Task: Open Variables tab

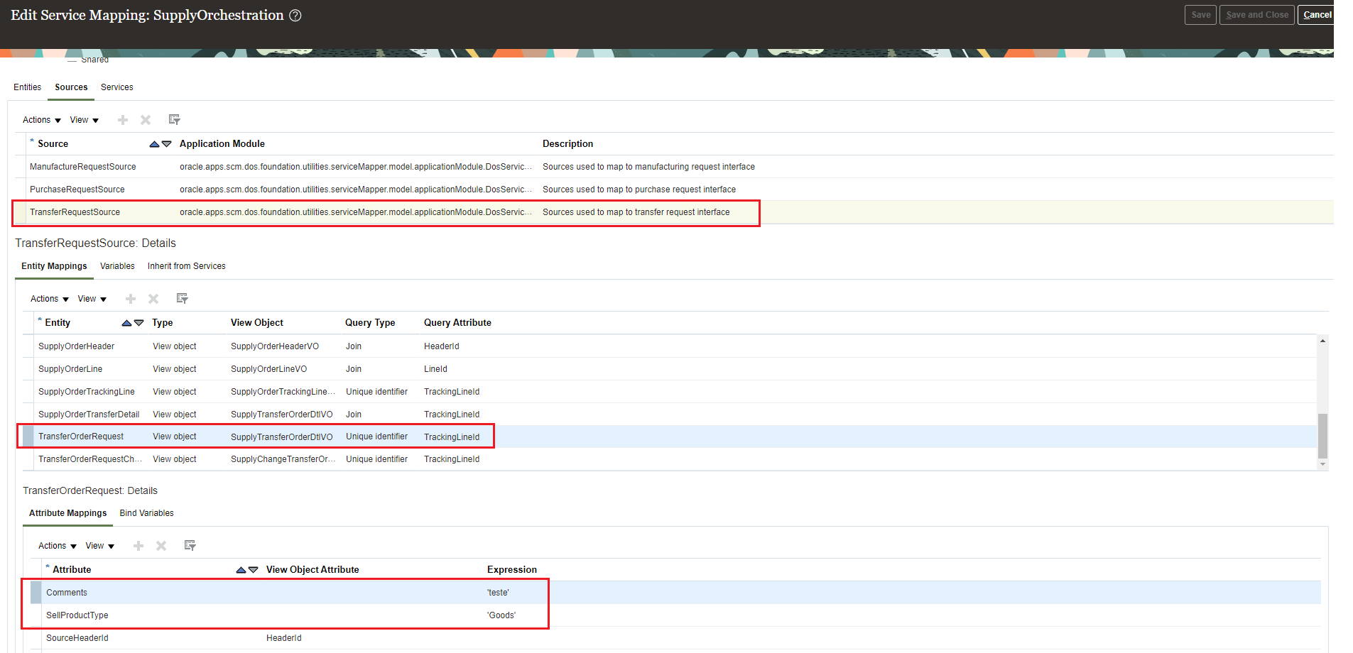Action: pyautogui.click(x=117, y=266)
